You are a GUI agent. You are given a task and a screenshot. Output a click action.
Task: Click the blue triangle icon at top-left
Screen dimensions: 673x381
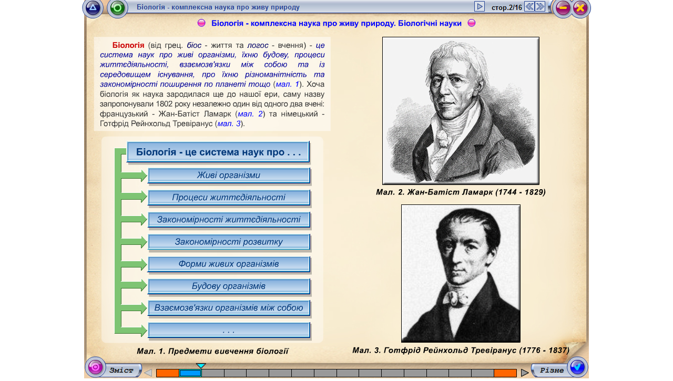tap(93, 7)
